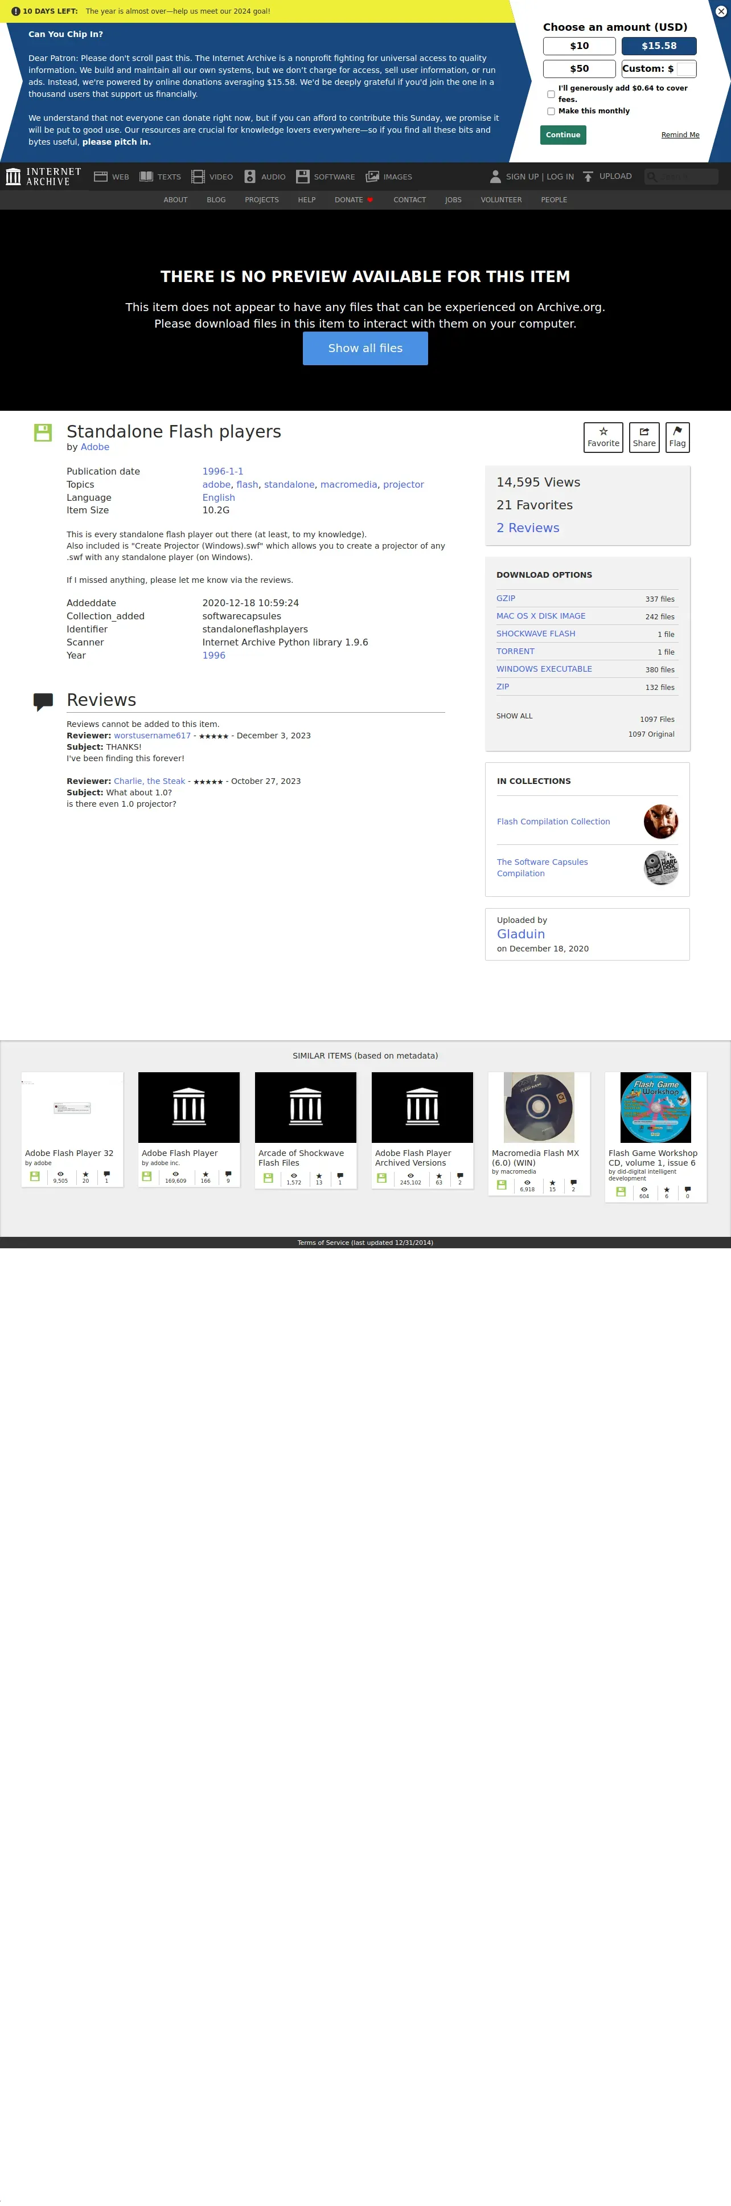Open reviewer worstusername617 profile
The height and width of the screenshot is (2206, 731).
[x=153, y=736]
